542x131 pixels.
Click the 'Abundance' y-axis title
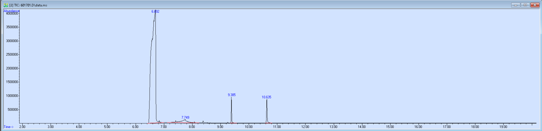pos(11,11)
